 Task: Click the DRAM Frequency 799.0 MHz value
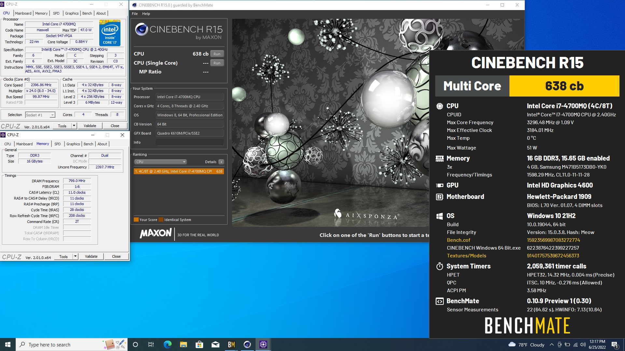pos(77,181)
